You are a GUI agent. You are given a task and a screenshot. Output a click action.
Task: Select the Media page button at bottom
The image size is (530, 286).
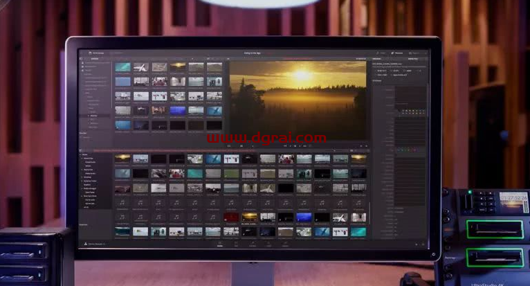coord(220,244)
